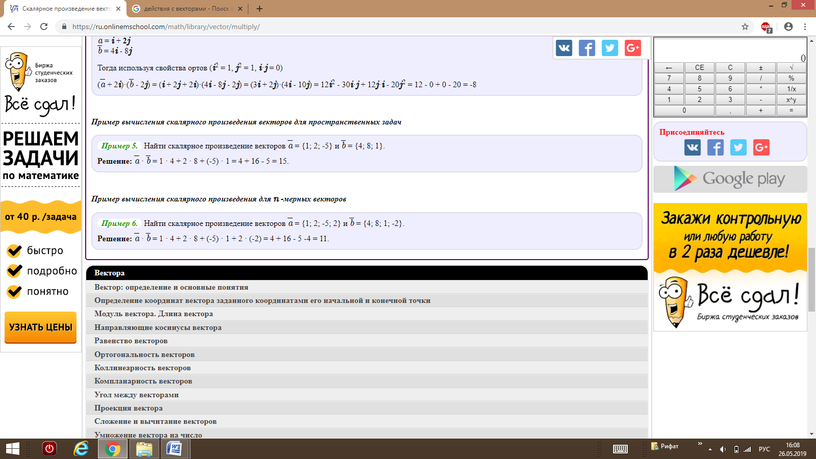Open the Угол между векторами link
This screenshot has height=459, width=816.
(136, 395)
